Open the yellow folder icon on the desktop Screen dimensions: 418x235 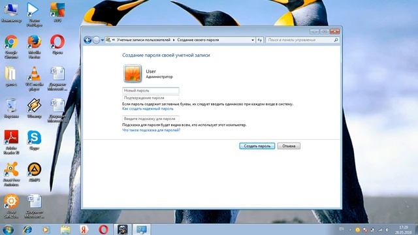[11, 76]
